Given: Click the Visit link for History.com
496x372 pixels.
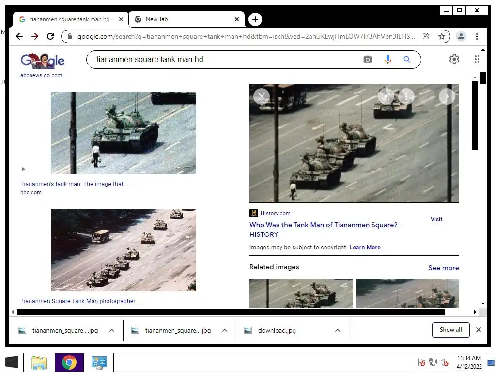Looking at the screenshot, I should pyautogui.click(x=436, y=219).
